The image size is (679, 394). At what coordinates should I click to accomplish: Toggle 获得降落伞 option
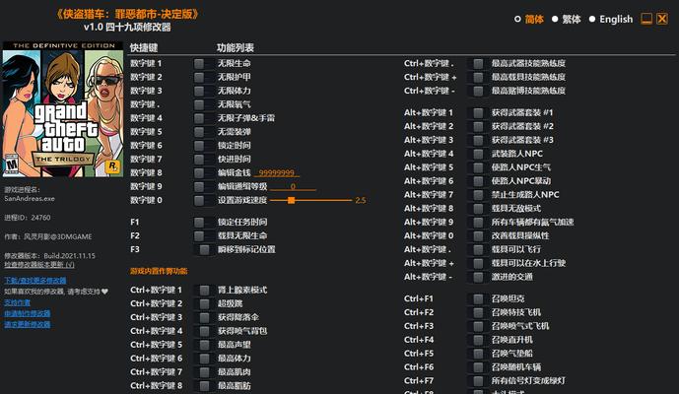click(204, 317)
